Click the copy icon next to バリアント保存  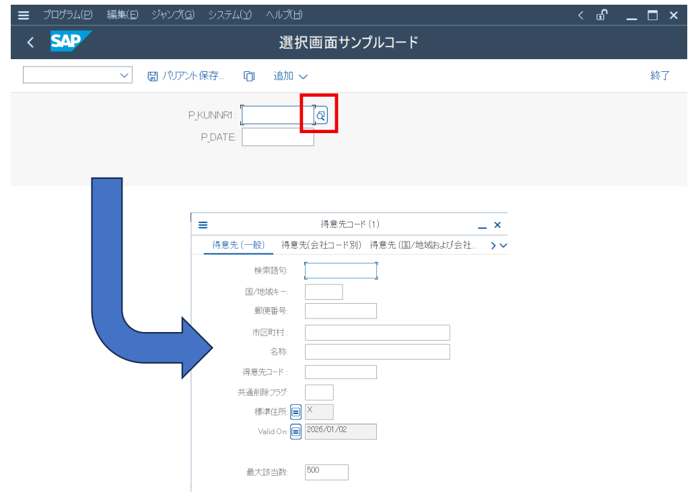[x=249, y=77]
